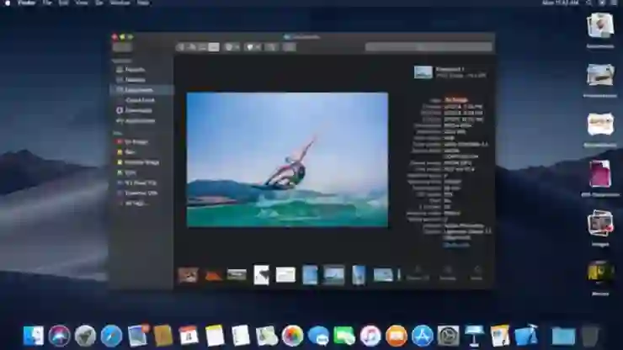Open the PDF Documents stack on desktop
This screenshot has height=350, width=623.
coord(600,178)
